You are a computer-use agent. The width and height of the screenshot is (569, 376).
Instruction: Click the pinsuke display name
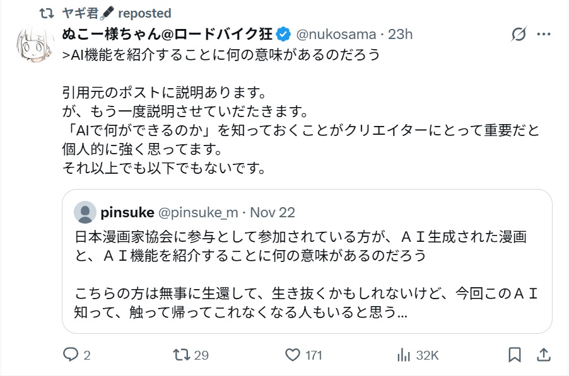(x=127, y=212)
